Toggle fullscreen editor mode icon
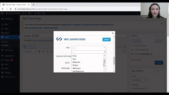Image resolution: width=169 pixels, height=95 pixels. click(x=124, y=51)
